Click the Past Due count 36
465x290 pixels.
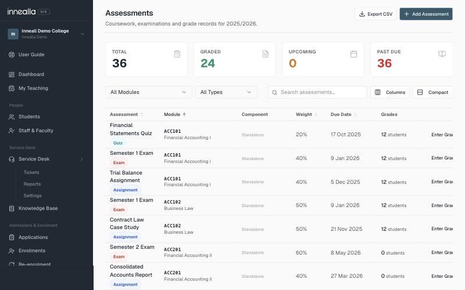click(x=384, y=63)
